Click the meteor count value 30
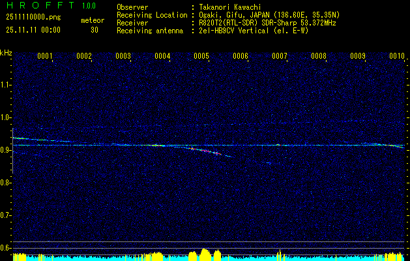Screen dimensions: 410x261 pyautogui.click(x=95, y=30)
